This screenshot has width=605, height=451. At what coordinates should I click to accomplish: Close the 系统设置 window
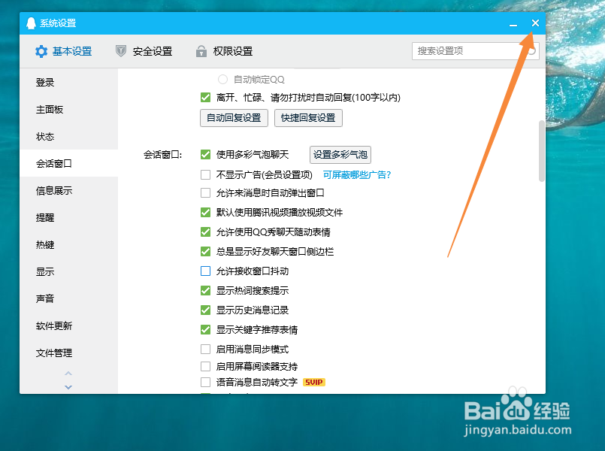click(x=535, y=23)
